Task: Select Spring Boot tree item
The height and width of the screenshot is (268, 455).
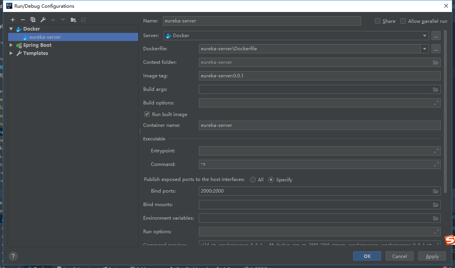Action: point(37,45)
